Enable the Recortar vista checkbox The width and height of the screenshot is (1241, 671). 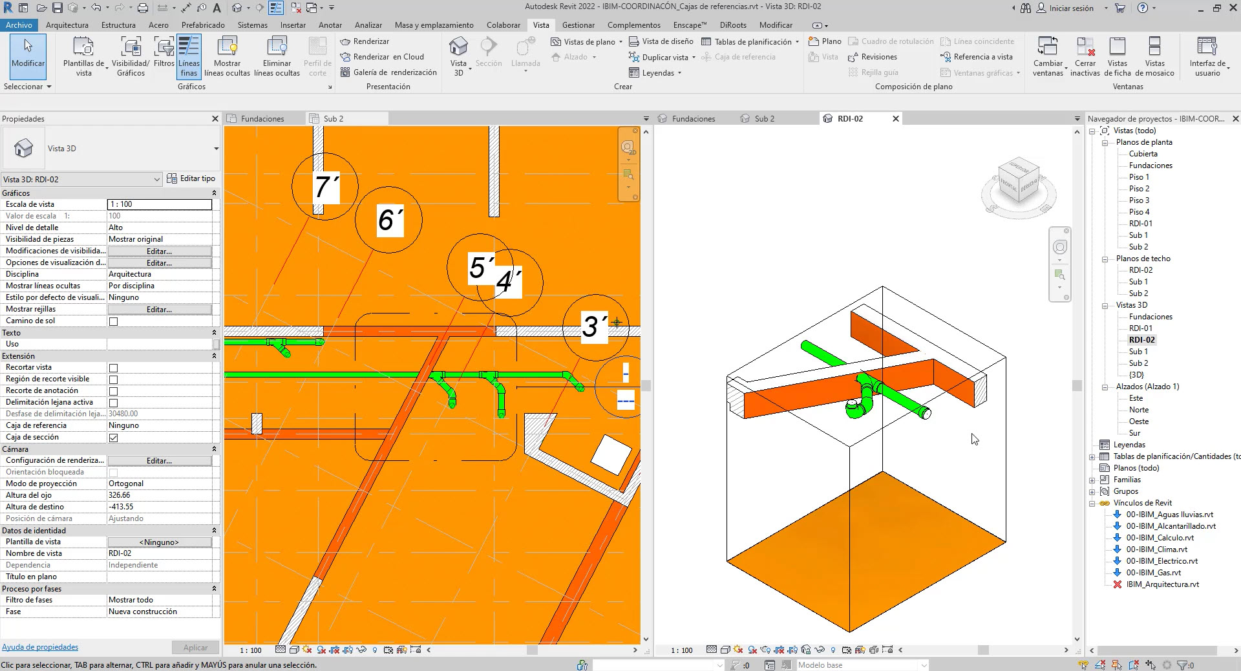pos(114,368)
